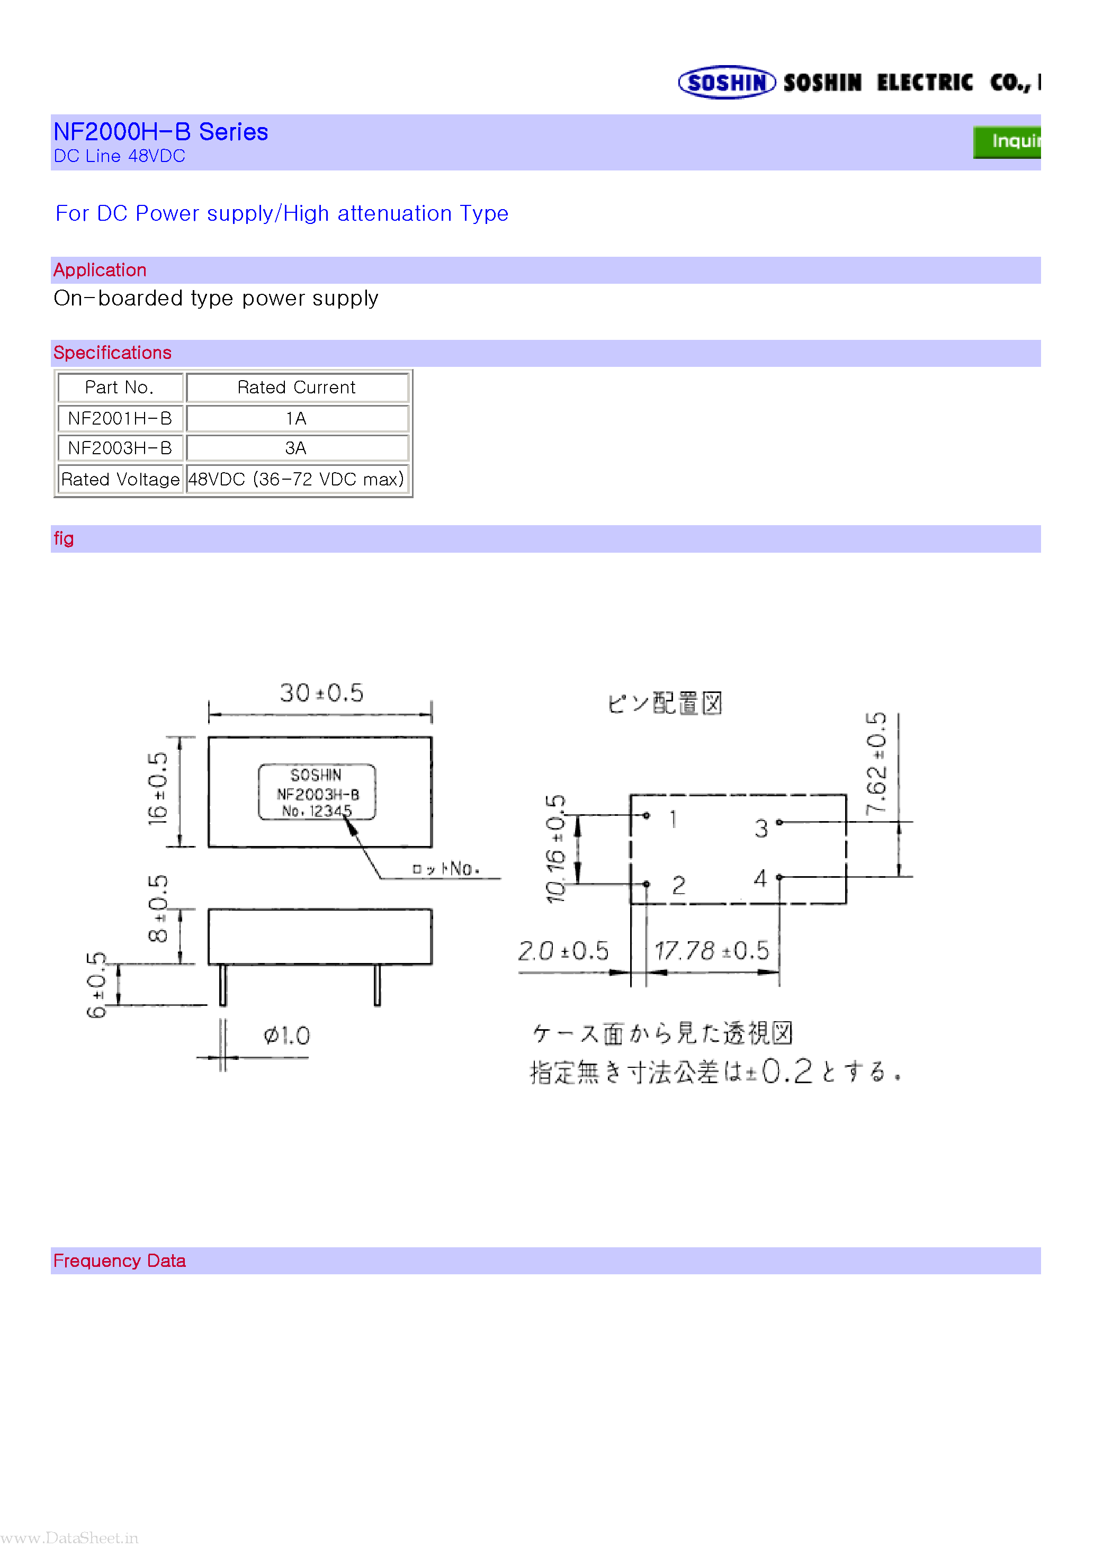Click the www.DataSheet.in watermark link

[86, 1533]
